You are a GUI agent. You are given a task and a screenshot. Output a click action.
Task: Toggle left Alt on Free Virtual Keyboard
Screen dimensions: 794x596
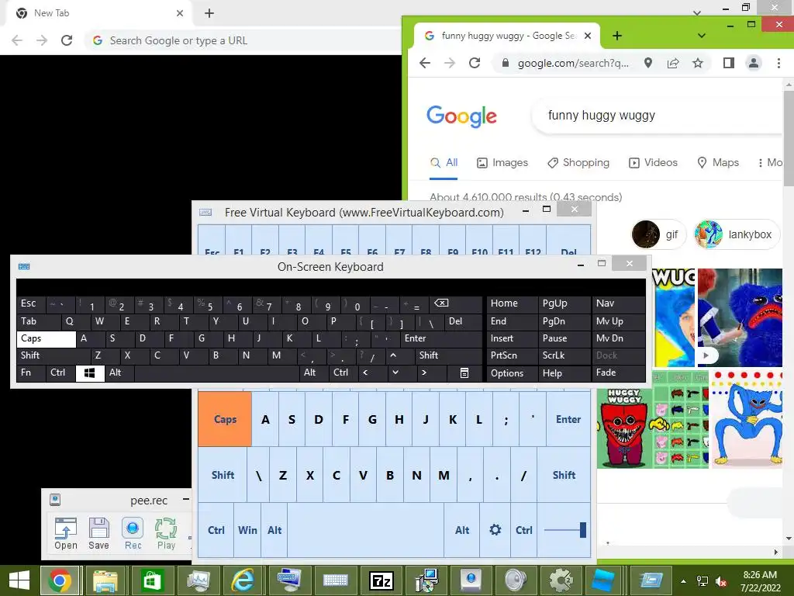(x=274, y=530)
